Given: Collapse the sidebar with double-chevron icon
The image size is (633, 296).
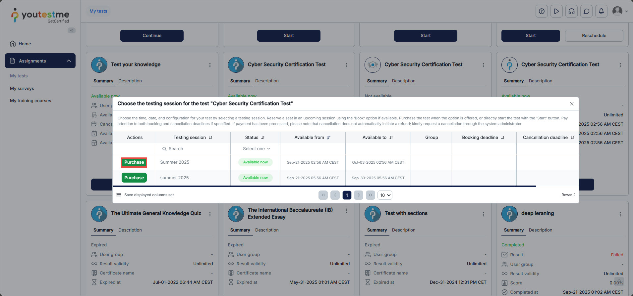Looking at the screenshot, I should (71, 30).
